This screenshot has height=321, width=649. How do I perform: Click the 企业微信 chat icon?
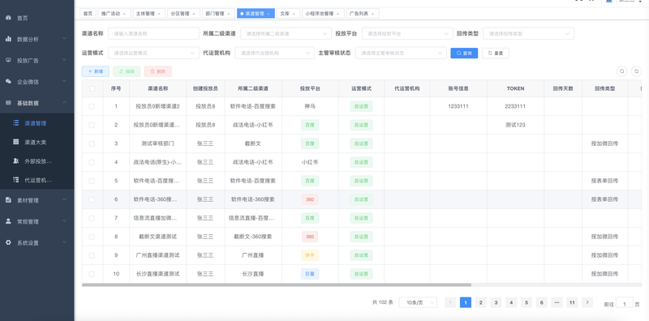tap(8, 82)
